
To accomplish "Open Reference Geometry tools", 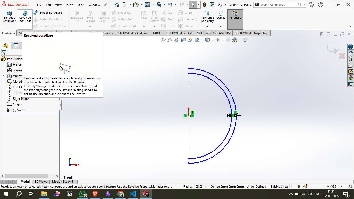I will 207,17.
